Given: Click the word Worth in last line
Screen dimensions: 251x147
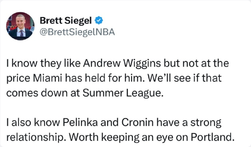Looking at the screenshot, I should (83, 137).
